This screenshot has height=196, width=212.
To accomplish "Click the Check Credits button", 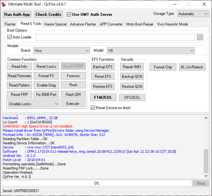I will point(48,15).
